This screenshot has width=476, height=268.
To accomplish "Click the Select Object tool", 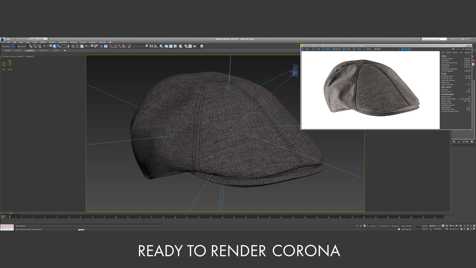I will 54,46.
